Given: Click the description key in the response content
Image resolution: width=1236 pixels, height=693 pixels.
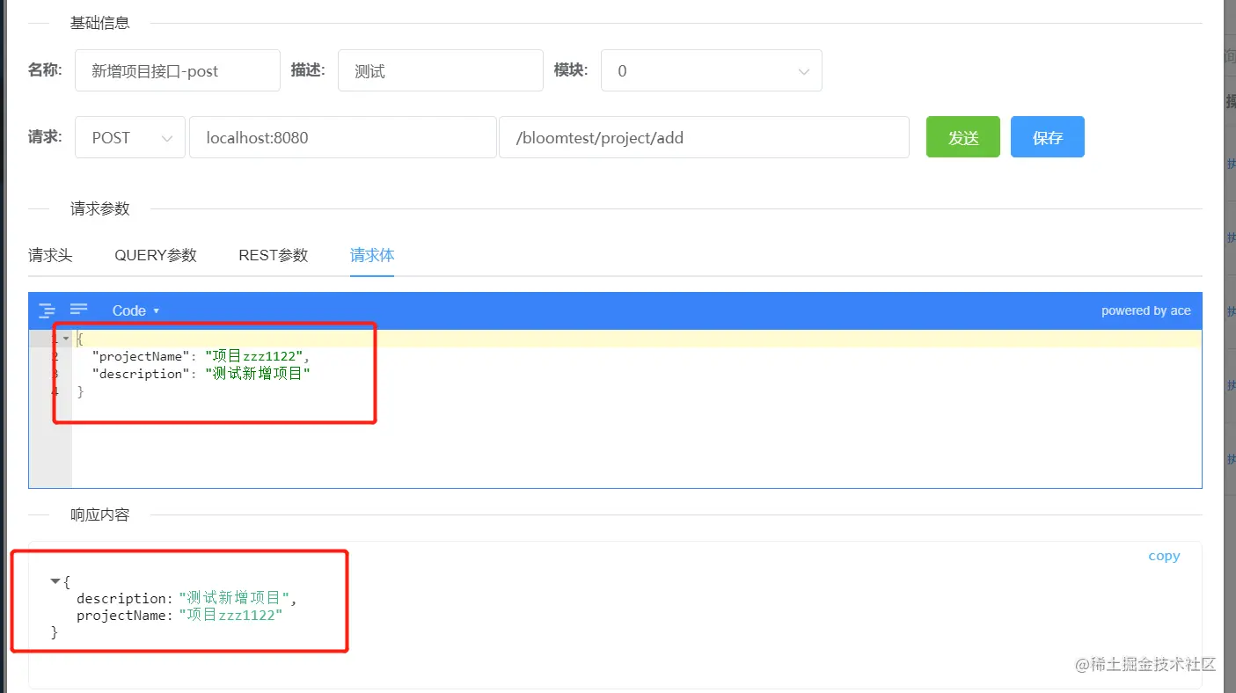Looking at the screenshot, I should coord(121,598).
